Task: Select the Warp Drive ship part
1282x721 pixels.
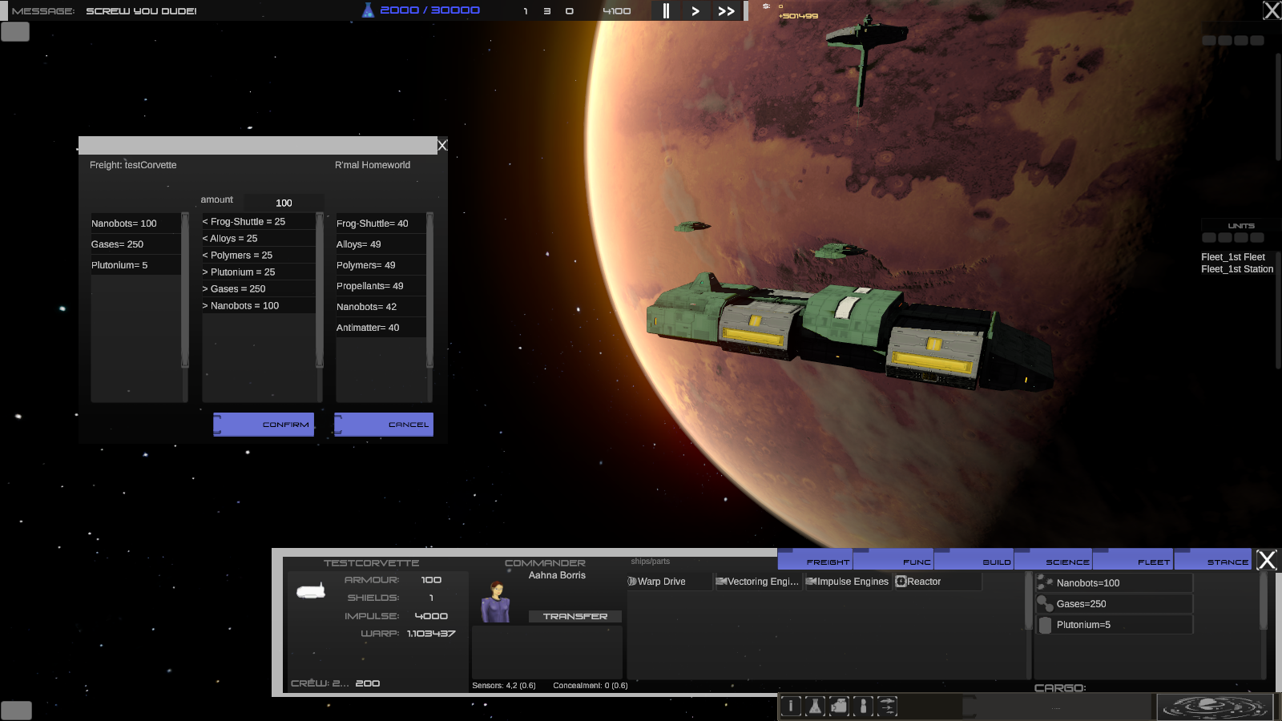Action: [x=669, y=582]
